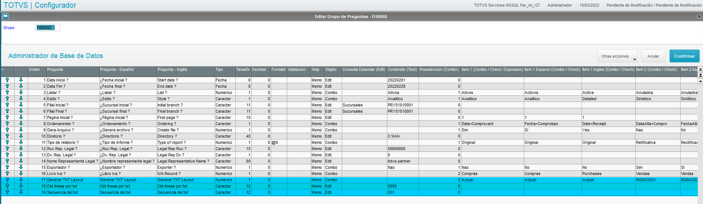Move up the 'Pagina Inicial ?' row
Screen dimensions: 703x204
(x=7, y=117)
